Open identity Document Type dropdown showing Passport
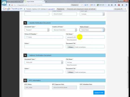Viewport: 130px width, 97px height. tap(37, 30)
